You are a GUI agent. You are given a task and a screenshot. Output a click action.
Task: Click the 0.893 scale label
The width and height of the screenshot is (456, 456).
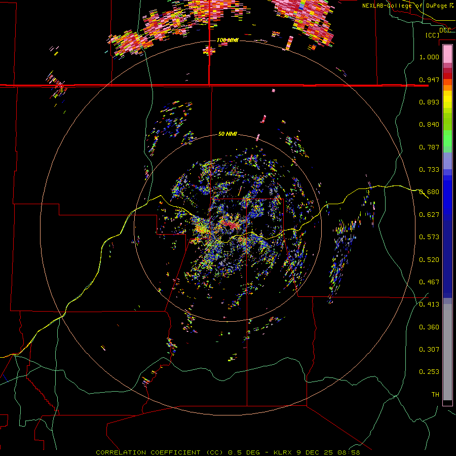[429, 102]
